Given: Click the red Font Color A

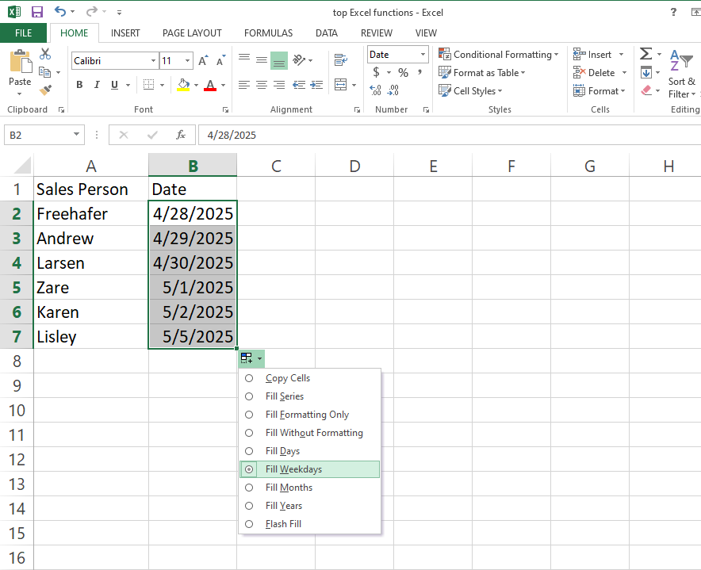Looking at the screenshot, I should coord(210,85).
